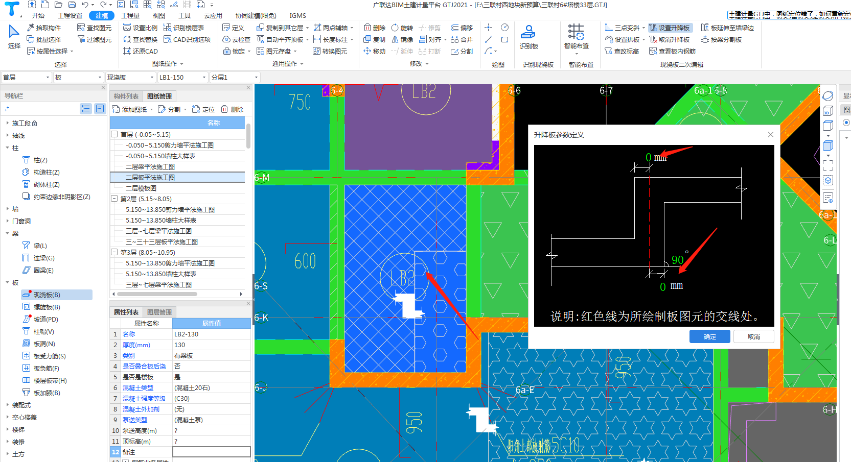This screenshot has height=462, width=851.
Task: Click 设置升降板 set raised slab tool
Action: 670,28
